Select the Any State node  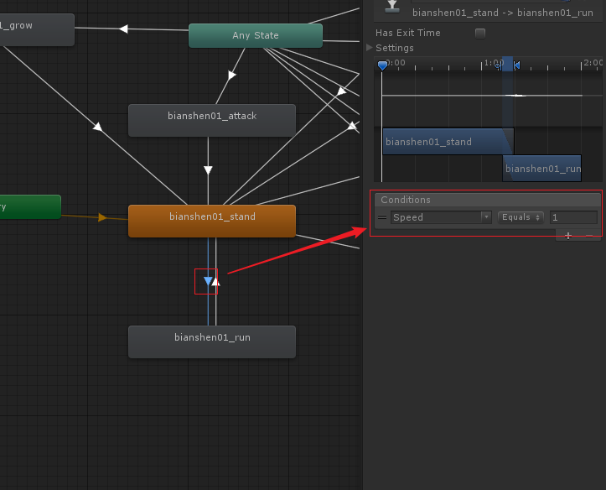[x=256, y=35]
